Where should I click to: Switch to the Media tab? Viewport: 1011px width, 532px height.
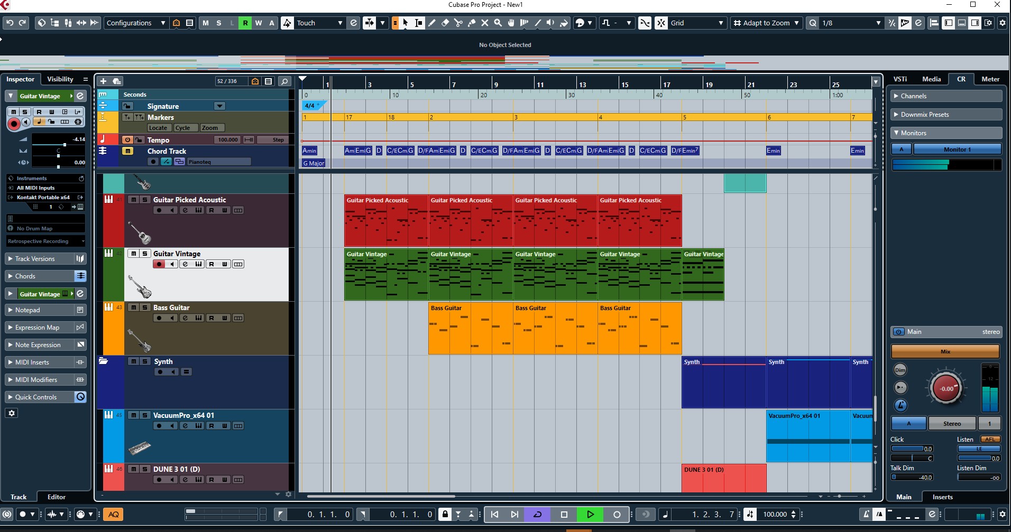931,79
